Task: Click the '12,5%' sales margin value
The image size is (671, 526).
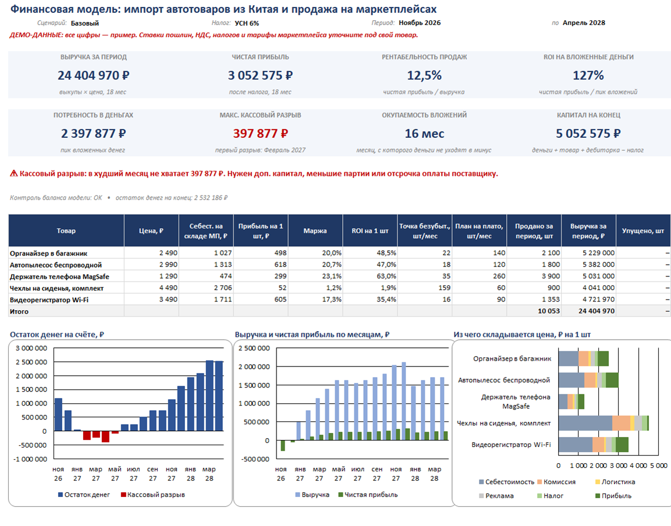Action: click(x=424, y=75)
